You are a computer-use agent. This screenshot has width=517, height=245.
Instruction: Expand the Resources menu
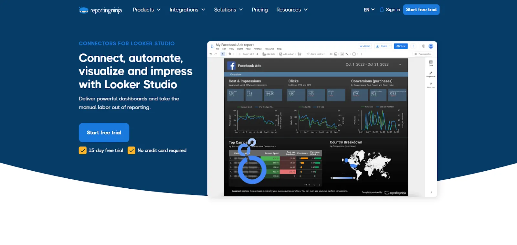tap(292, 10)
